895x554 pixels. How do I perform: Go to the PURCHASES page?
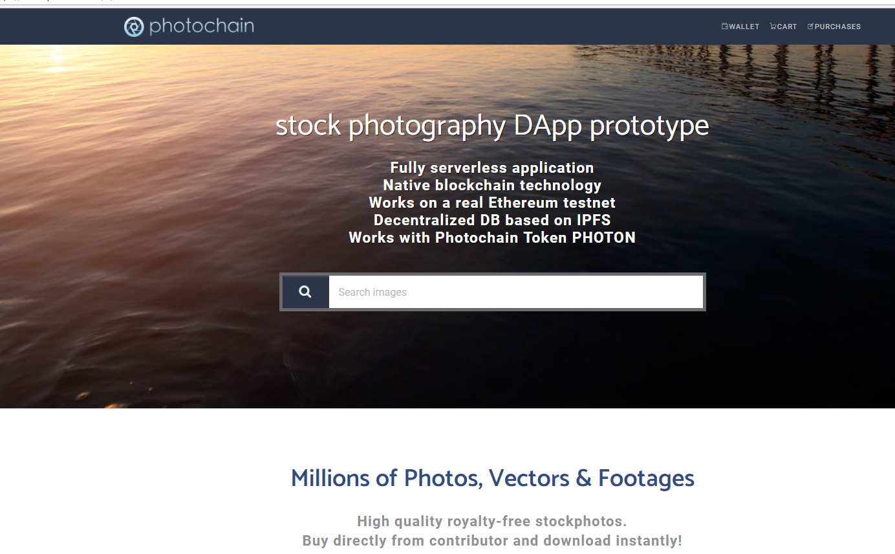tap(834, 27)
